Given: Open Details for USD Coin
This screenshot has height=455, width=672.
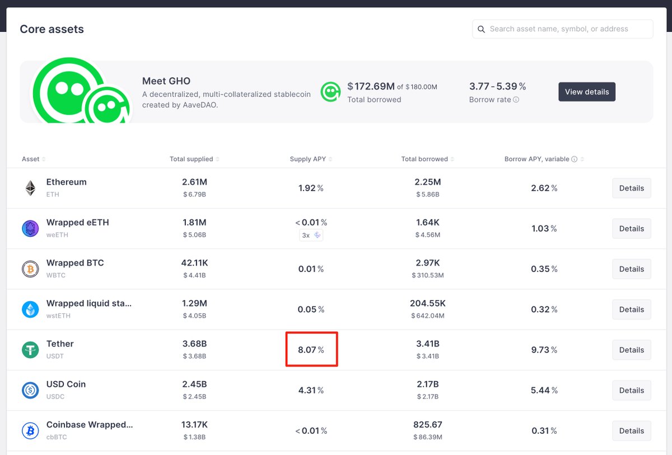Looking at the screenshot, I should pyautogui.click(x=632, y=390).
